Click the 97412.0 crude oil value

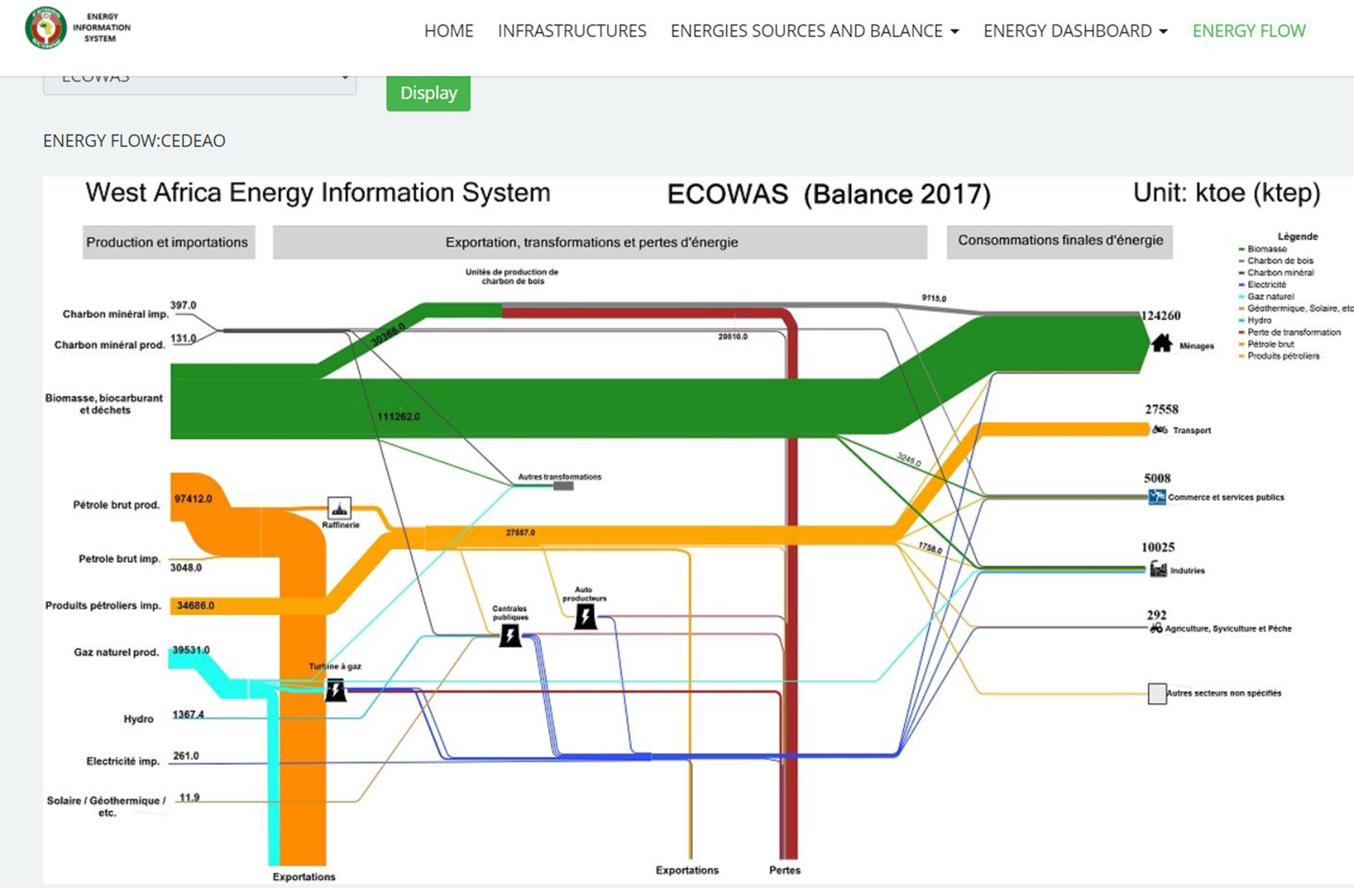193,499
